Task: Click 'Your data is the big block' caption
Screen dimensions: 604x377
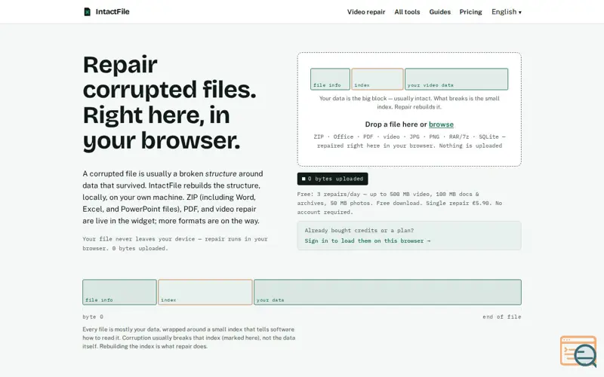Action: coord(409,103)
